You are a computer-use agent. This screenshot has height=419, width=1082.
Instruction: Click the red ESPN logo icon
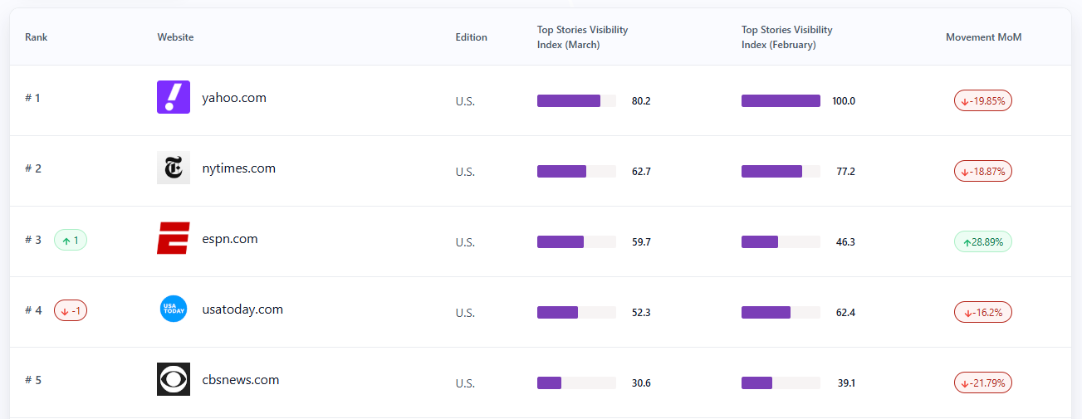pos(174,238)
